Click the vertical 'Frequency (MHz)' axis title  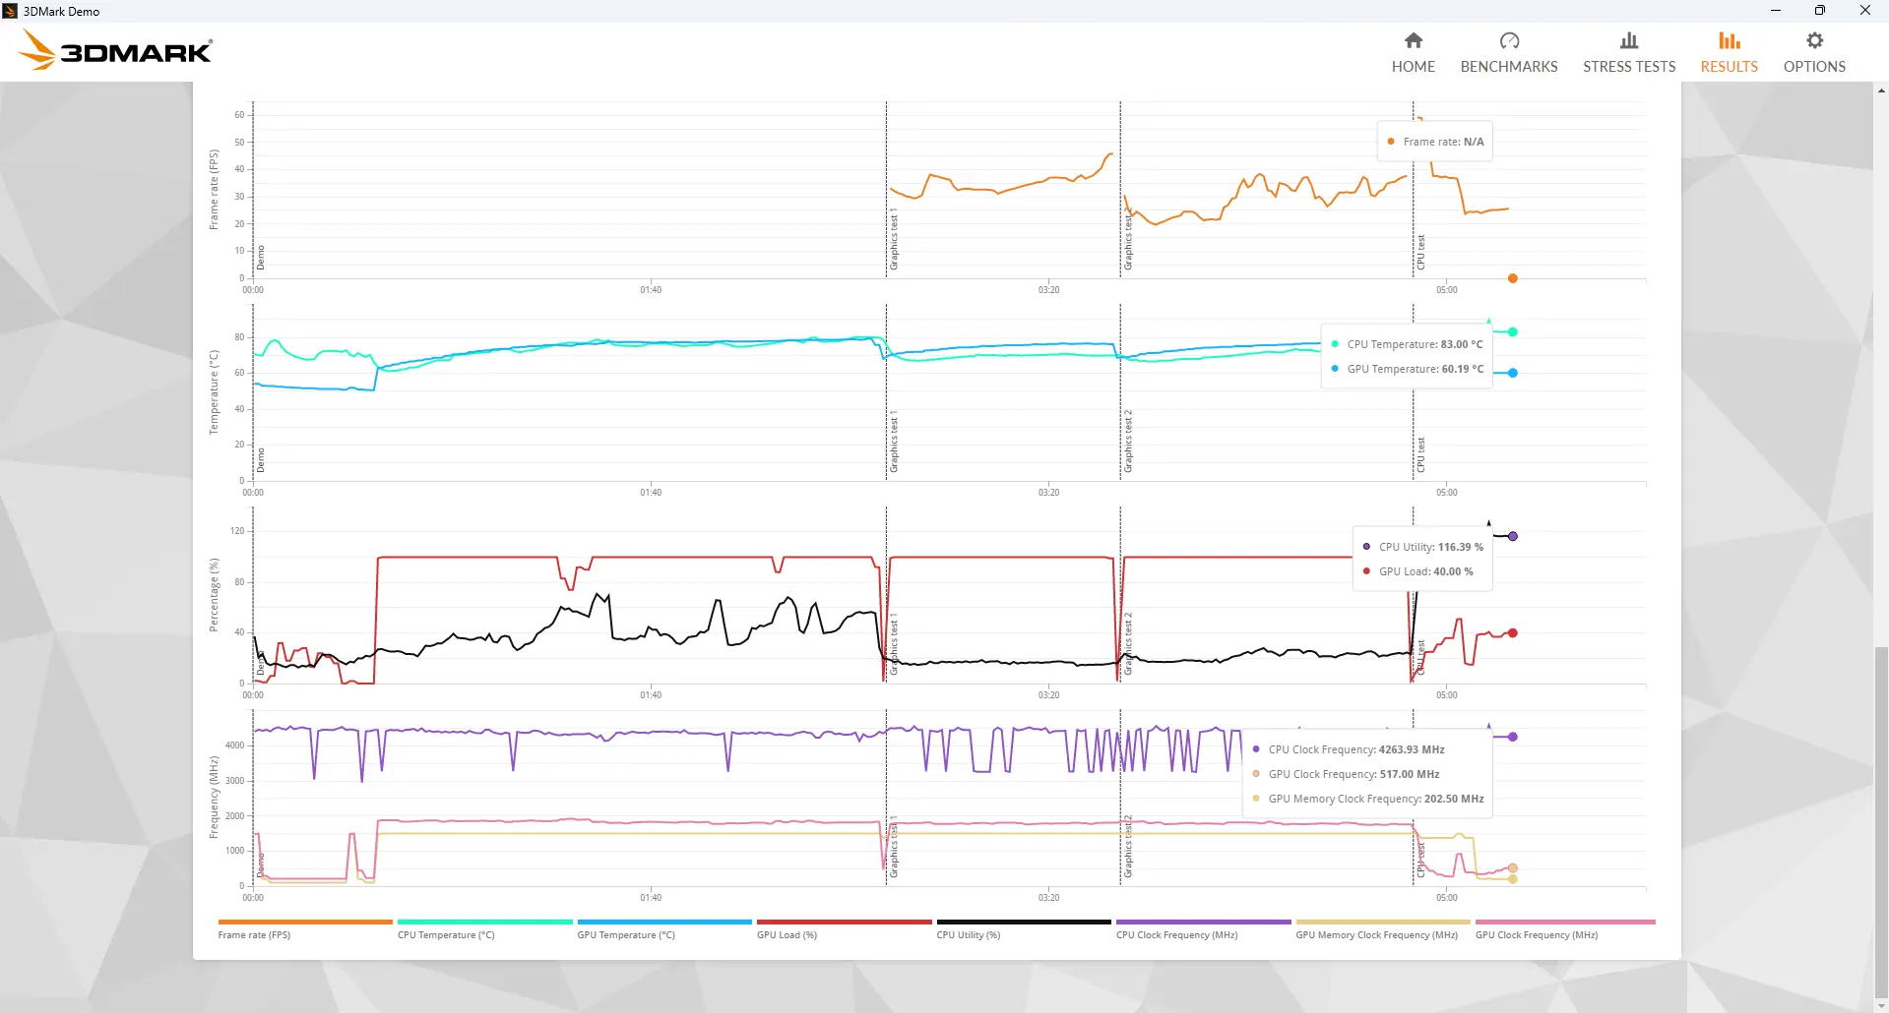point(214,798)
